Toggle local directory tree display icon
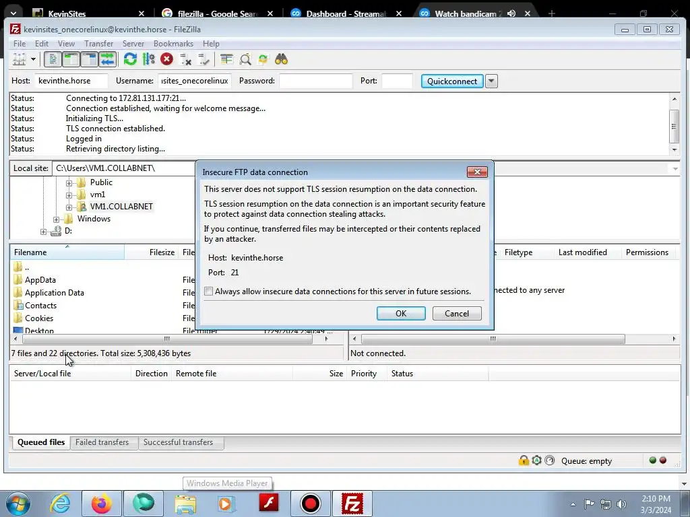This screenshot has height=517, width=690. (x=71, y=59)
